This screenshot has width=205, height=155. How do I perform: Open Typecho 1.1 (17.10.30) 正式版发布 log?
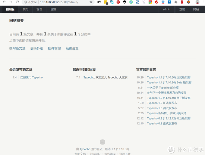pyautogui.click(x=169, y=77)
